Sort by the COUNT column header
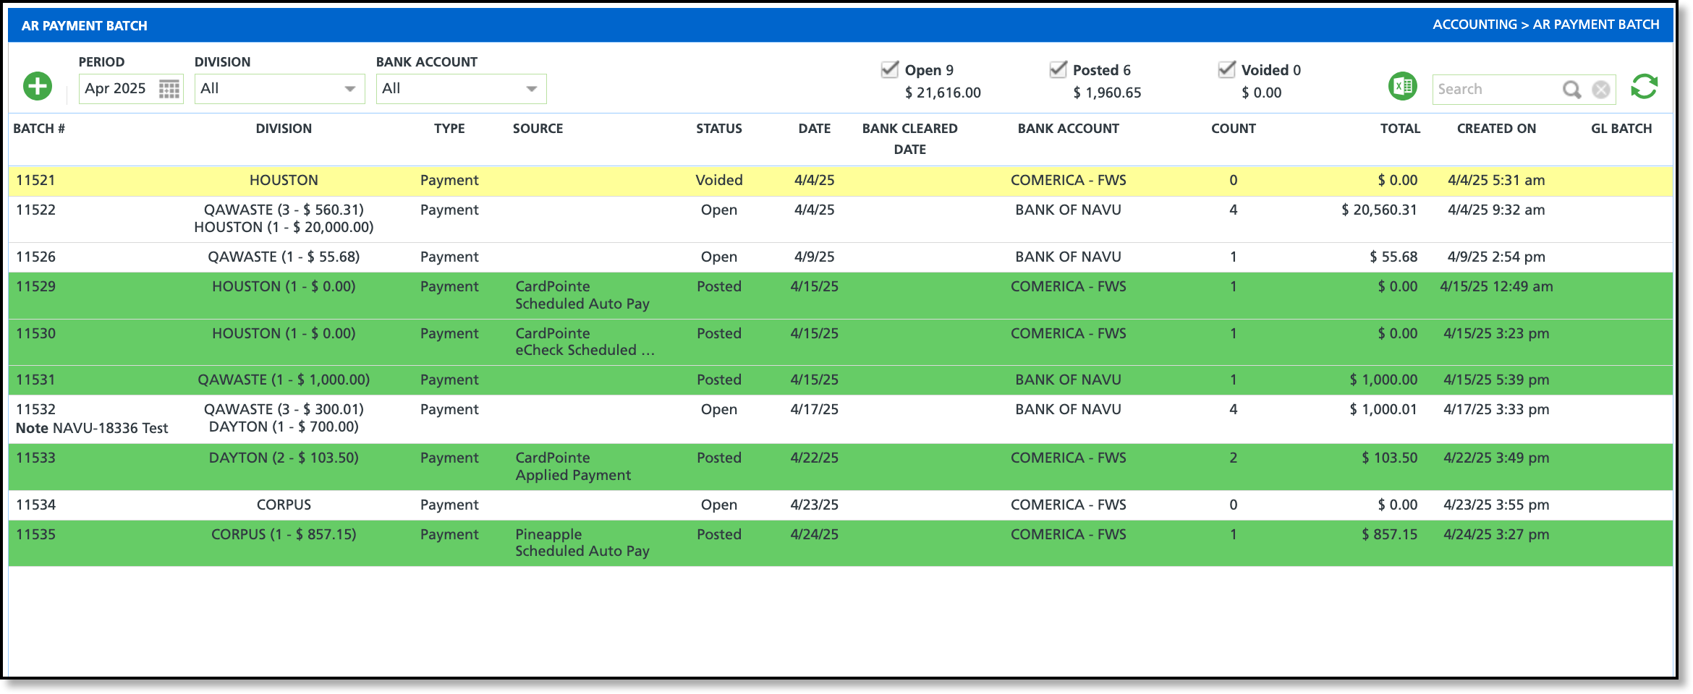The height and width of the screenshot is (694, 1693). pyautogui.click(x=1234, y=129)
